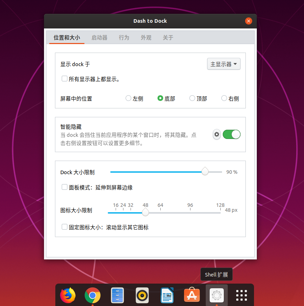Open intelligent hide gear settings

(216, 134)
